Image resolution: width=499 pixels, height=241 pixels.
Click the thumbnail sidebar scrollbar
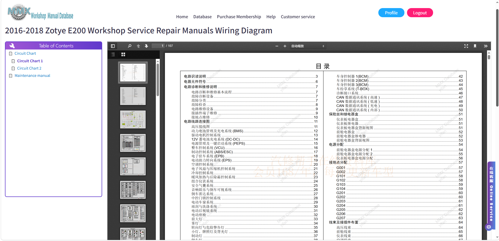click(158, 80)
